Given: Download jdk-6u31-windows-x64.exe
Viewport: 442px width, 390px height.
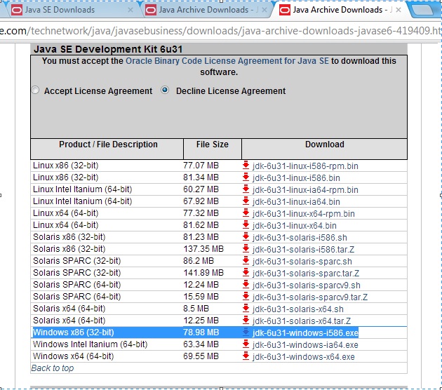Looking at the screenshot, I should 304,357.
